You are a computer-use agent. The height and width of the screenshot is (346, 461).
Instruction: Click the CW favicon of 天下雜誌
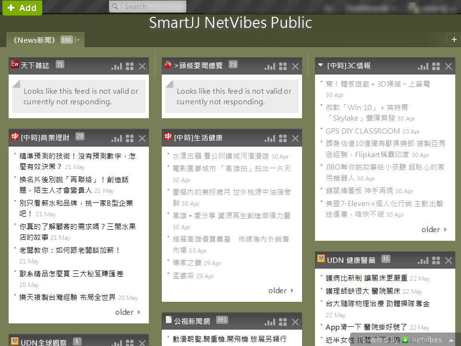point(15,64)
